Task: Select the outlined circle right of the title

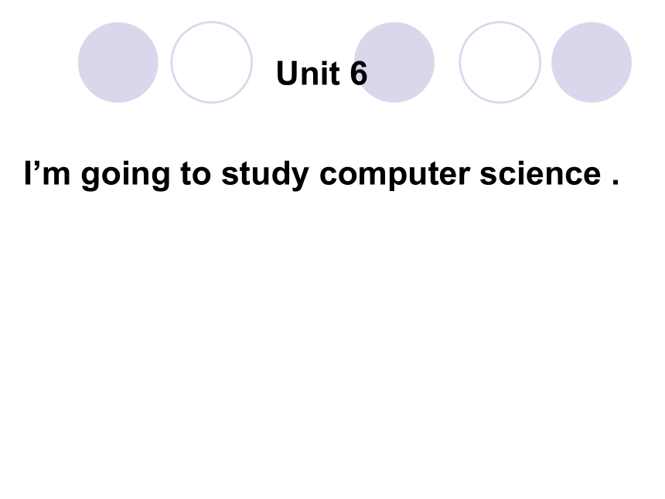Action: [x=500, y=63]
